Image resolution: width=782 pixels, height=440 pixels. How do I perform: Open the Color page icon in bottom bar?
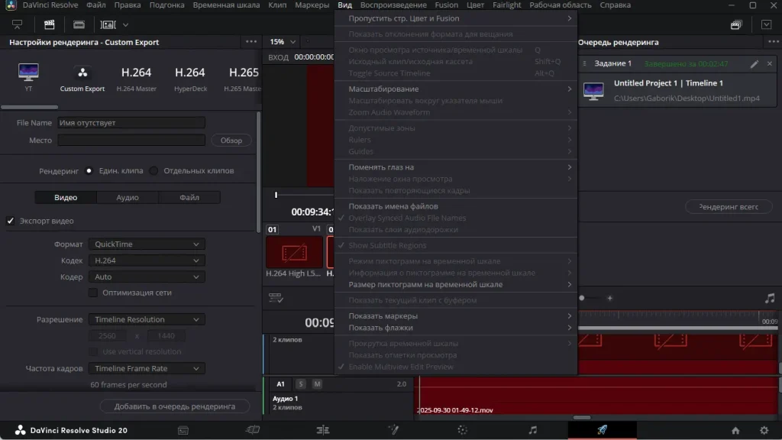(462, 430)
